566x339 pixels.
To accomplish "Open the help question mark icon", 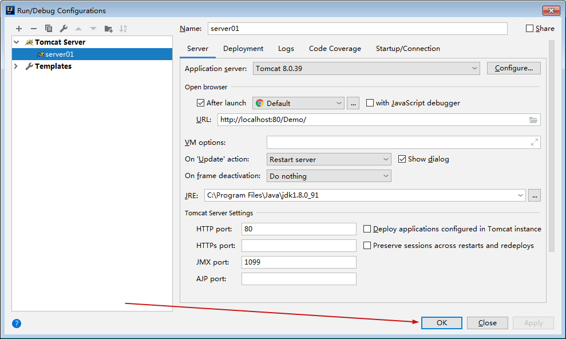I will coord(17,324).
